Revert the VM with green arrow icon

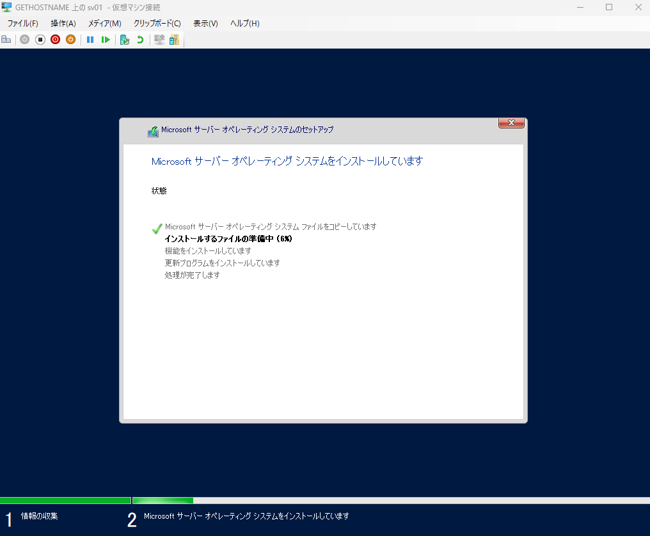[140, 40]
